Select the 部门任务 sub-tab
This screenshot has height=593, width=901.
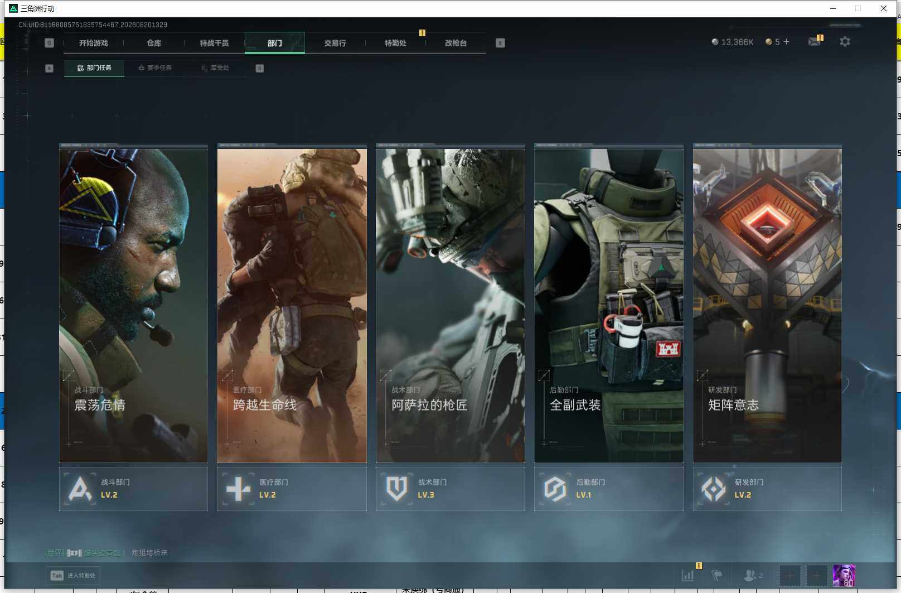(94, 68)
